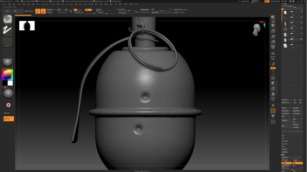
Task: Collapse the 子工具 panel header
Action: pos(284,4)
